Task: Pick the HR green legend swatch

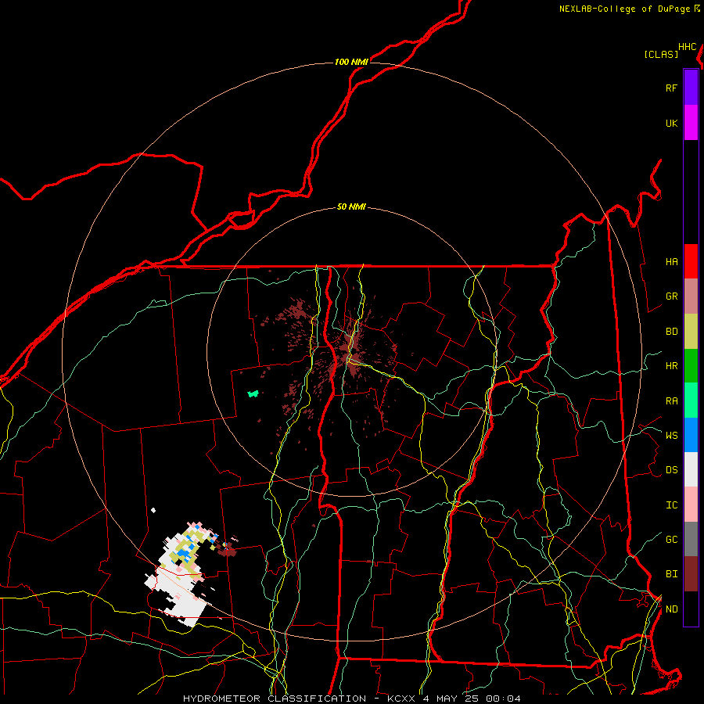Action: [691, 366]
